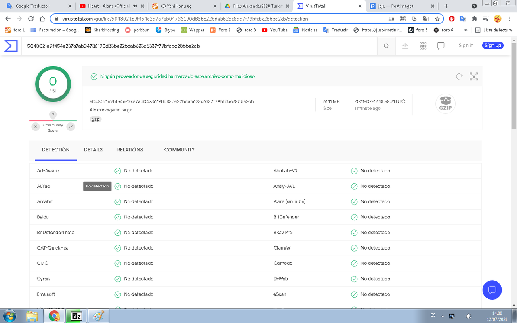Open the Noticias bookmark

[x=305, y=30]
